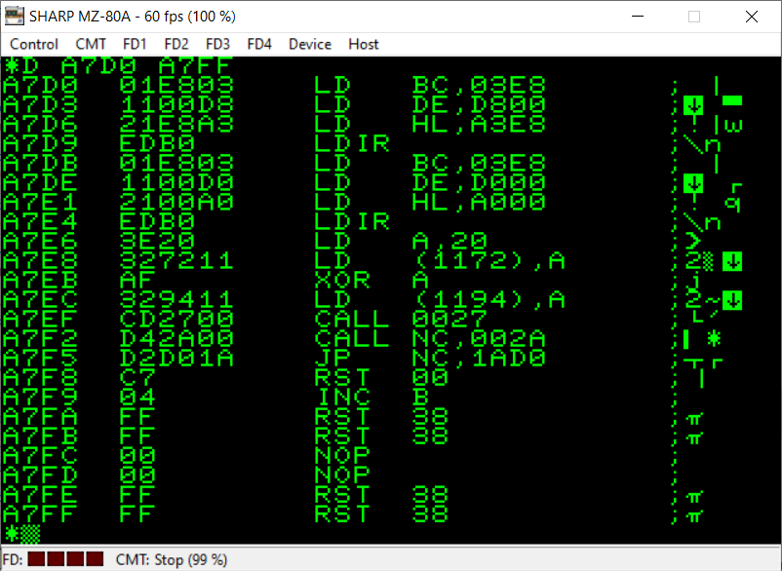Click the third FD drive access lamp

pos(75,559)
